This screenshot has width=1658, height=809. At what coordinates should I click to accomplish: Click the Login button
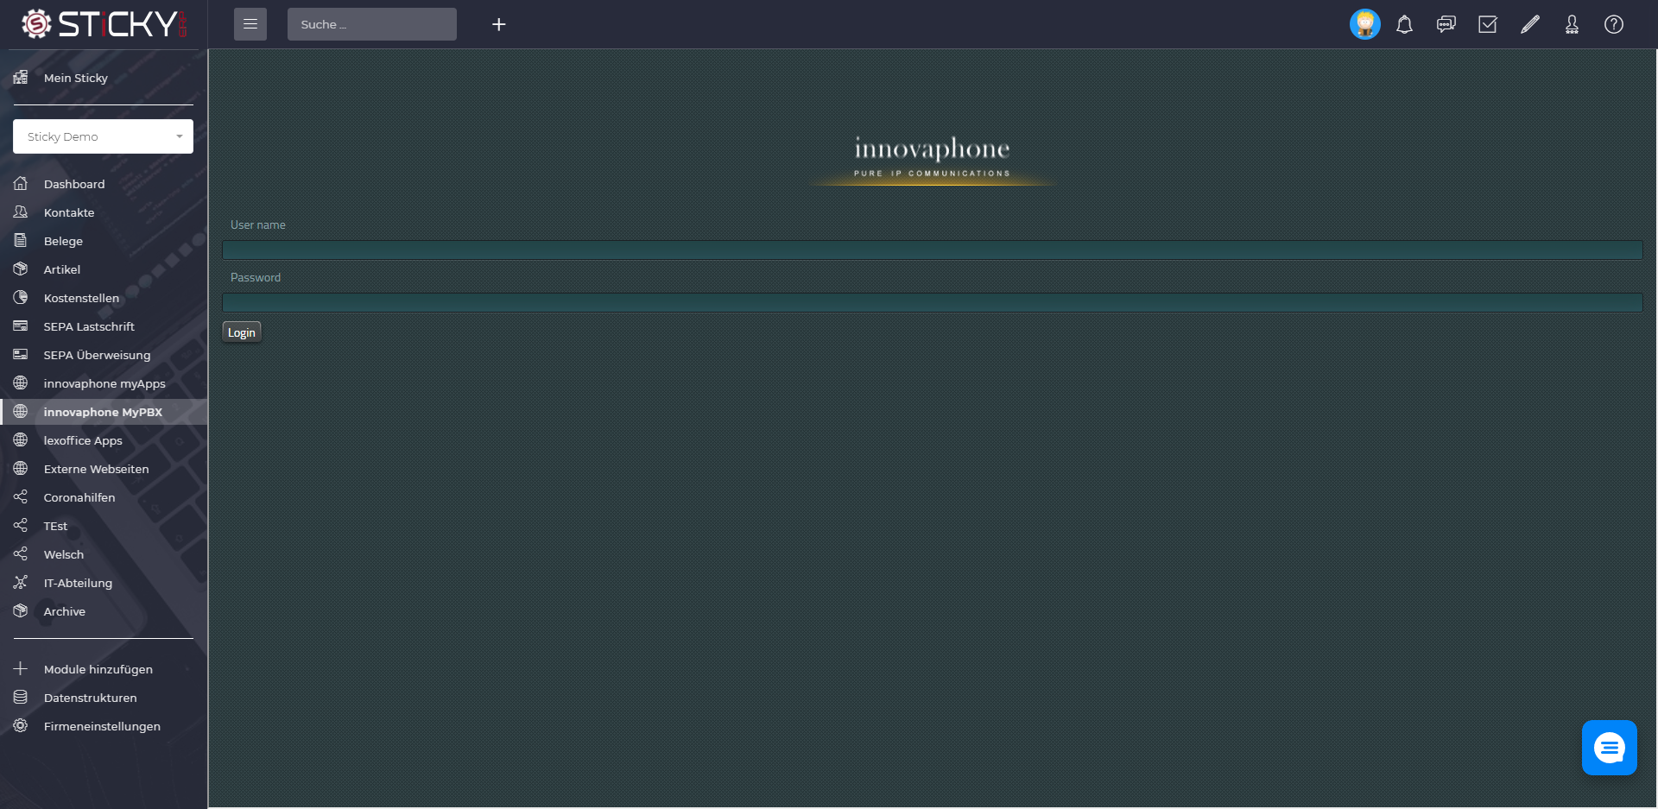pyautogui.click(x=242, y=332)
